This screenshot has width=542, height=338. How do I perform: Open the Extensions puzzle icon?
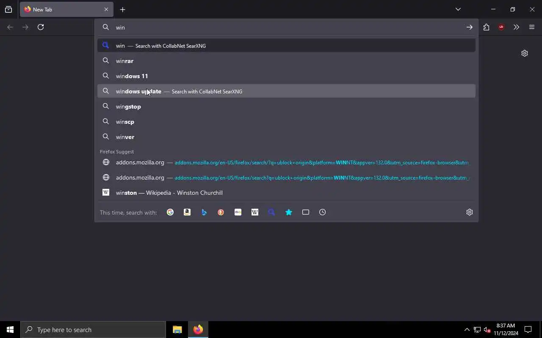point(486,27)
